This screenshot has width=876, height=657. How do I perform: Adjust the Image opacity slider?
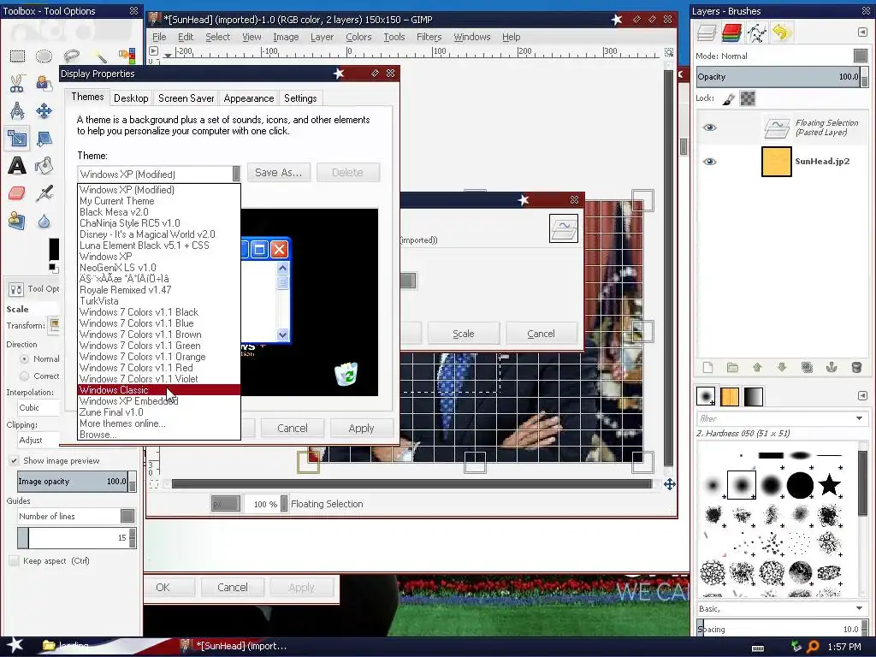(x=76, y=482)
